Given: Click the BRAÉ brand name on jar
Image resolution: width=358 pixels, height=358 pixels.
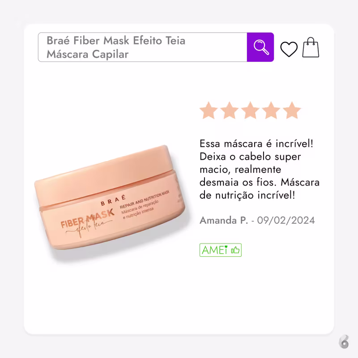Looking at the screenshot, I should [x=113, y=200].
